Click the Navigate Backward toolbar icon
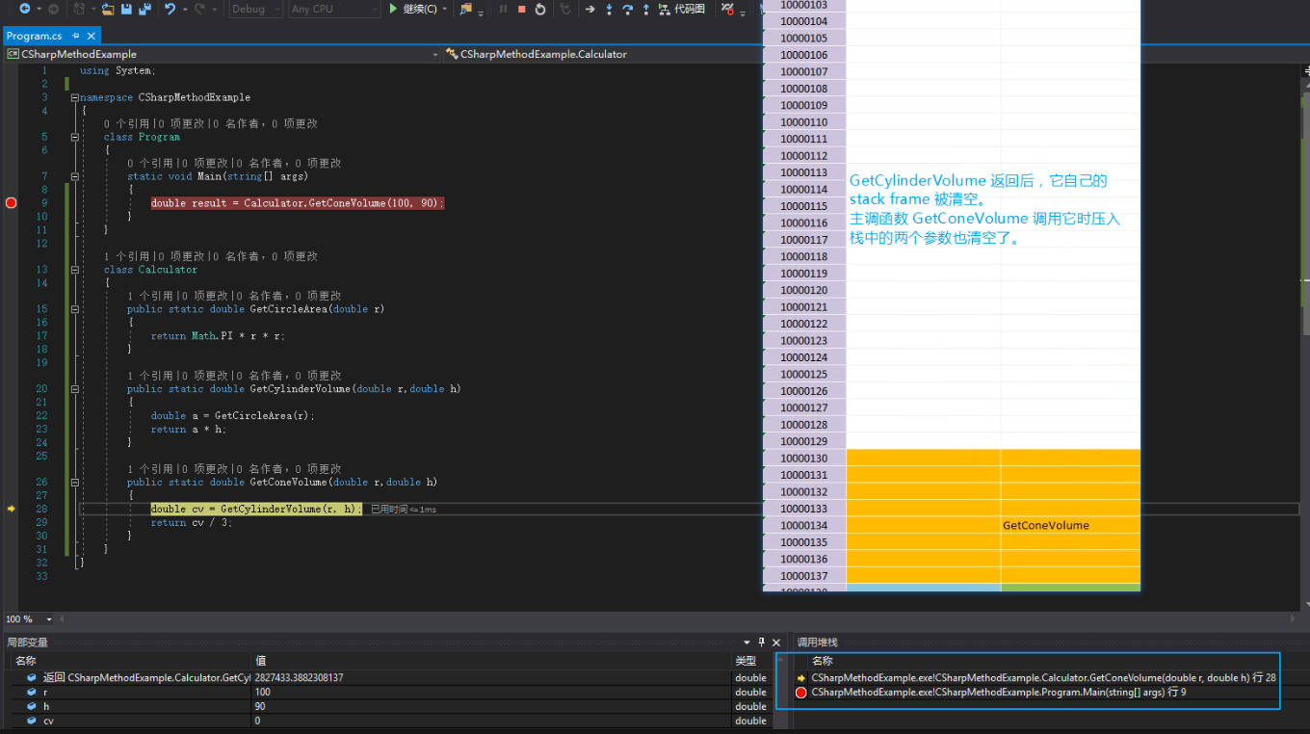 (25, 9)
